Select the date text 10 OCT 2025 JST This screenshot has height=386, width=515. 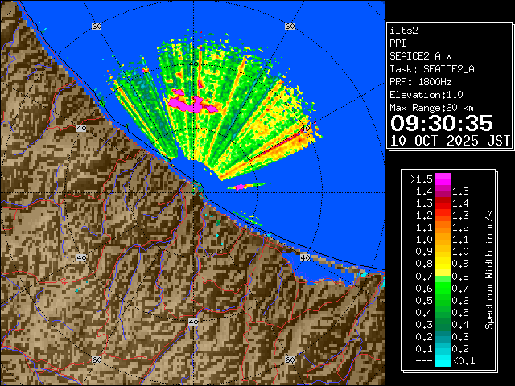click(x=450, y=140)
